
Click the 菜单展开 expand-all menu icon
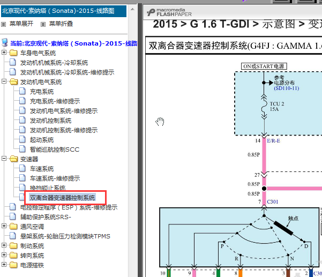pyautogui.click(x=4, y=25)
